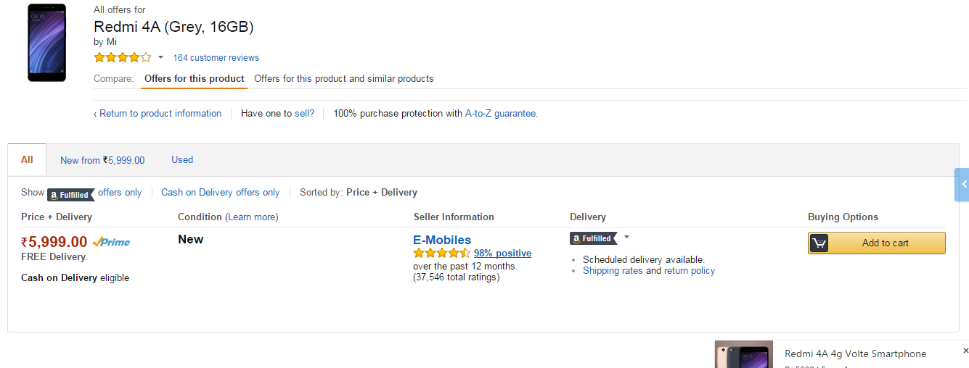Click the 'sell?' link
Viewport: 969px width, 368px height.
tap(304, 113)
